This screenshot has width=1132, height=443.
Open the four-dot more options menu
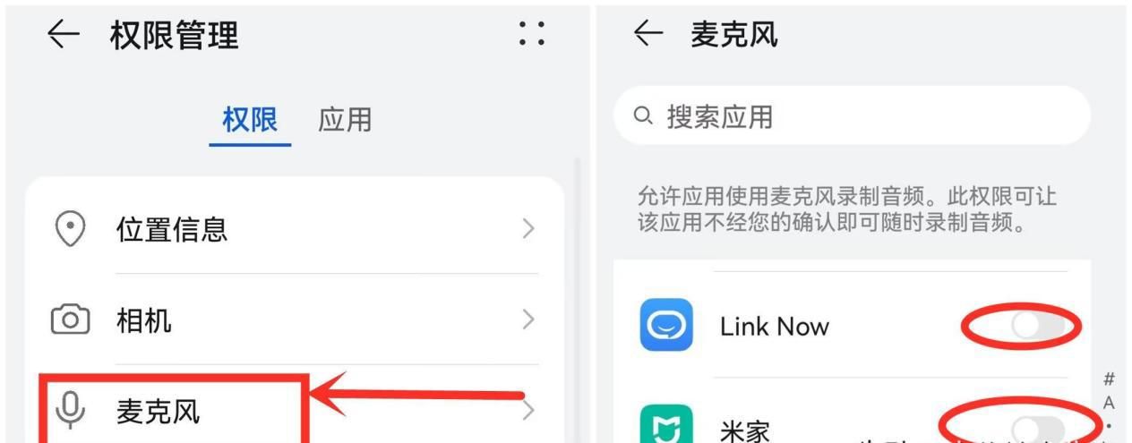(532, 35)
